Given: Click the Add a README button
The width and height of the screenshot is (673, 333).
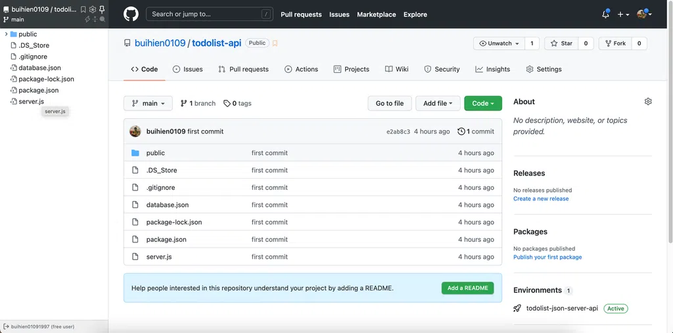Looking at the screenshot, I should coord(467,288).
